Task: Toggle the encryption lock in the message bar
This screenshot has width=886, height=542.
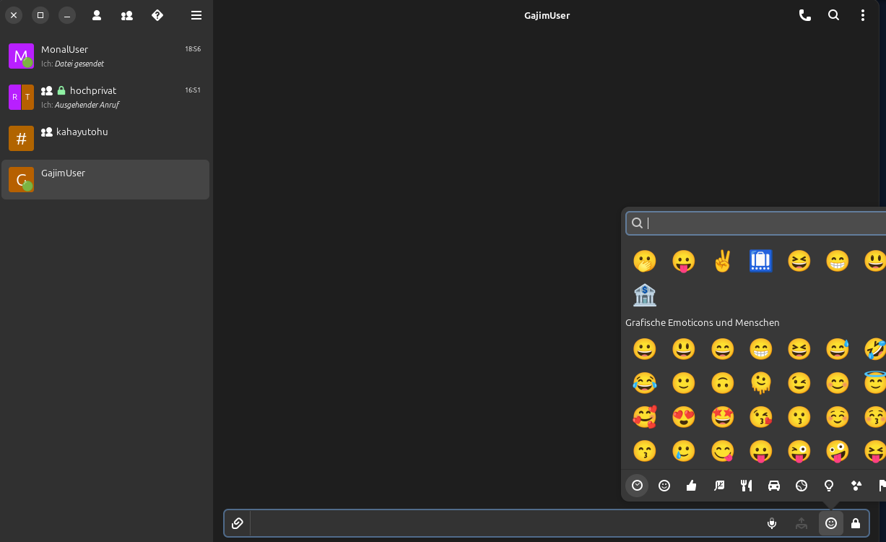Action: [x=856, y=523]
